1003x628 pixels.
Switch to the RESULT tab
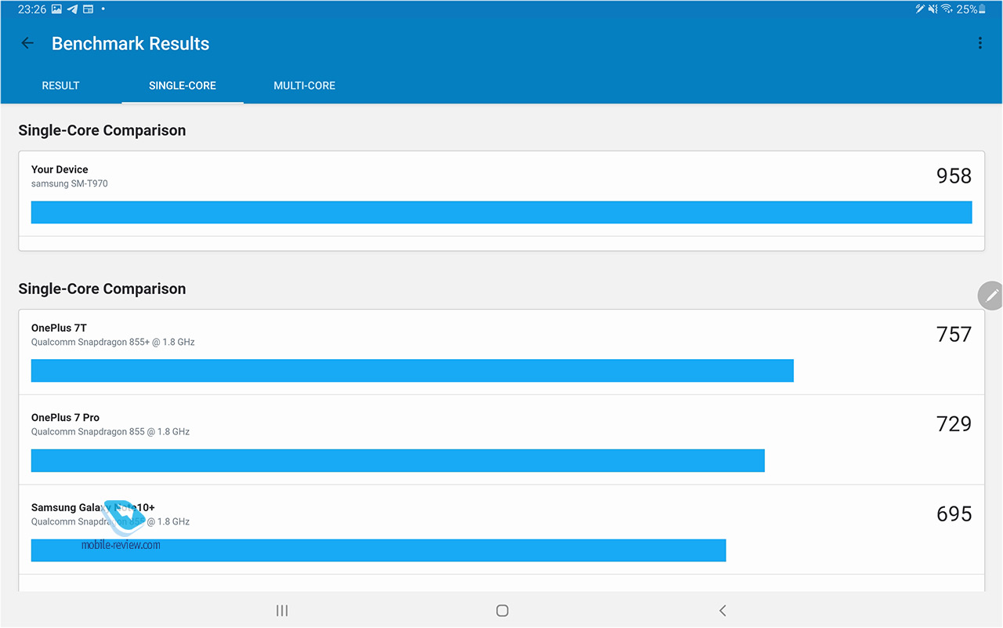click(x=60, y=85)
